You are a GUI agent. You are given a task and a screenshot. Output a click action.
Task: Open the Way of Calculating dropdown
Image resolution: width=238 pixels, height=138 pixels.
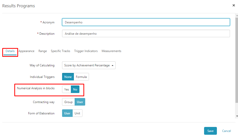point(89,65)
